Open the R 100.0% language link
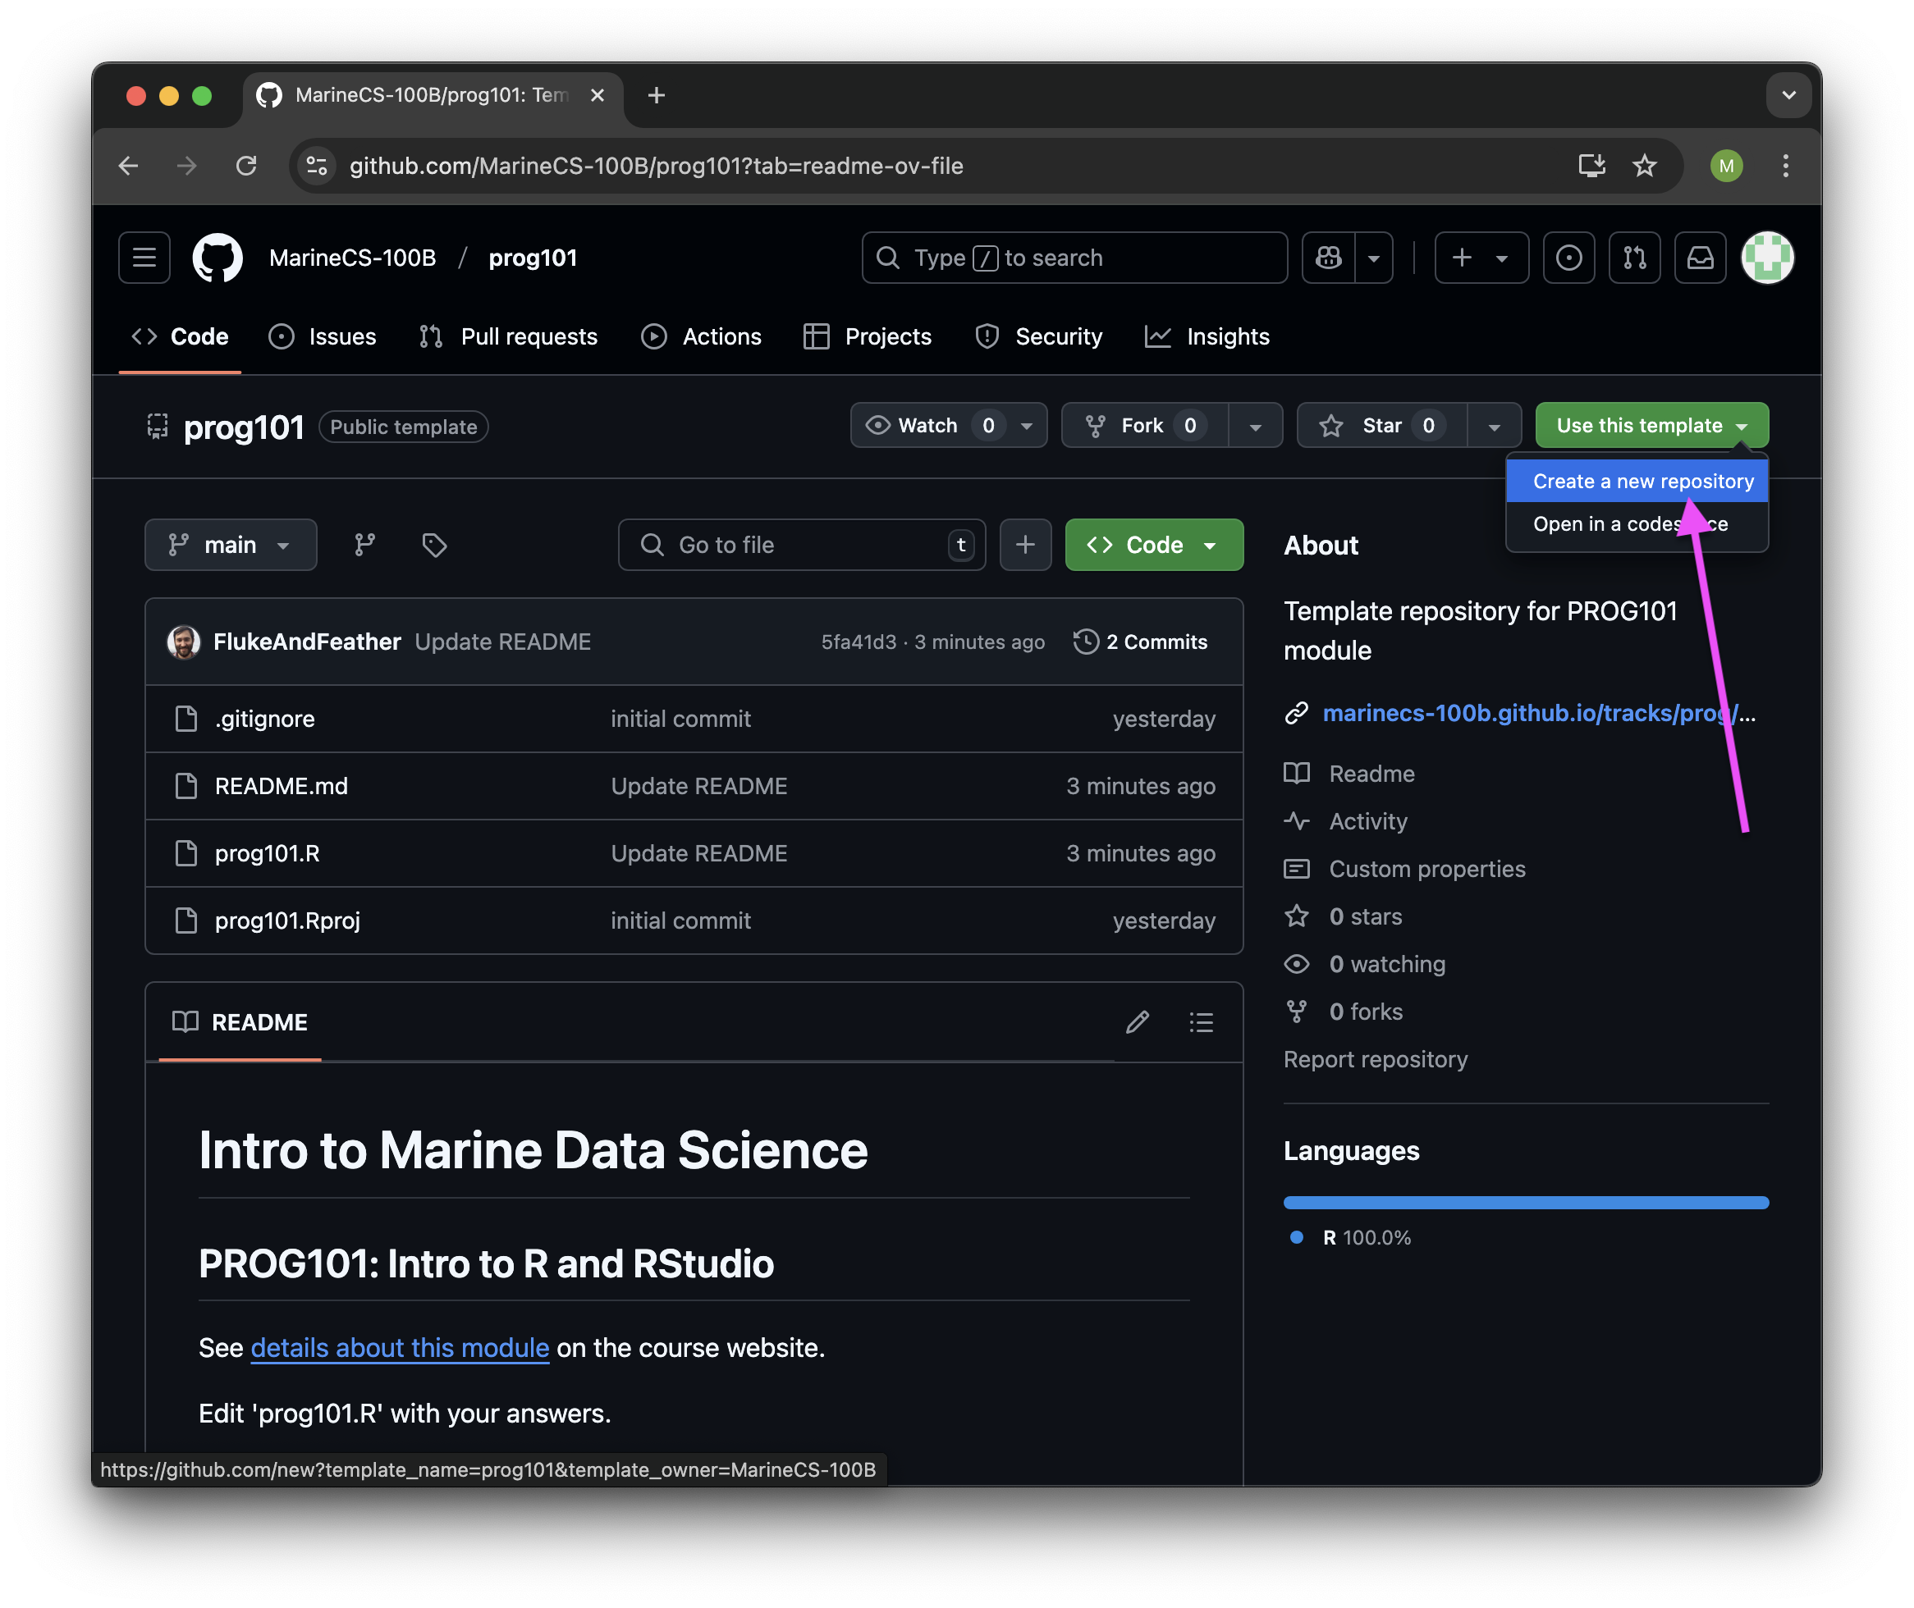This screenshot has height=1608, width=1914. 1366,1237
